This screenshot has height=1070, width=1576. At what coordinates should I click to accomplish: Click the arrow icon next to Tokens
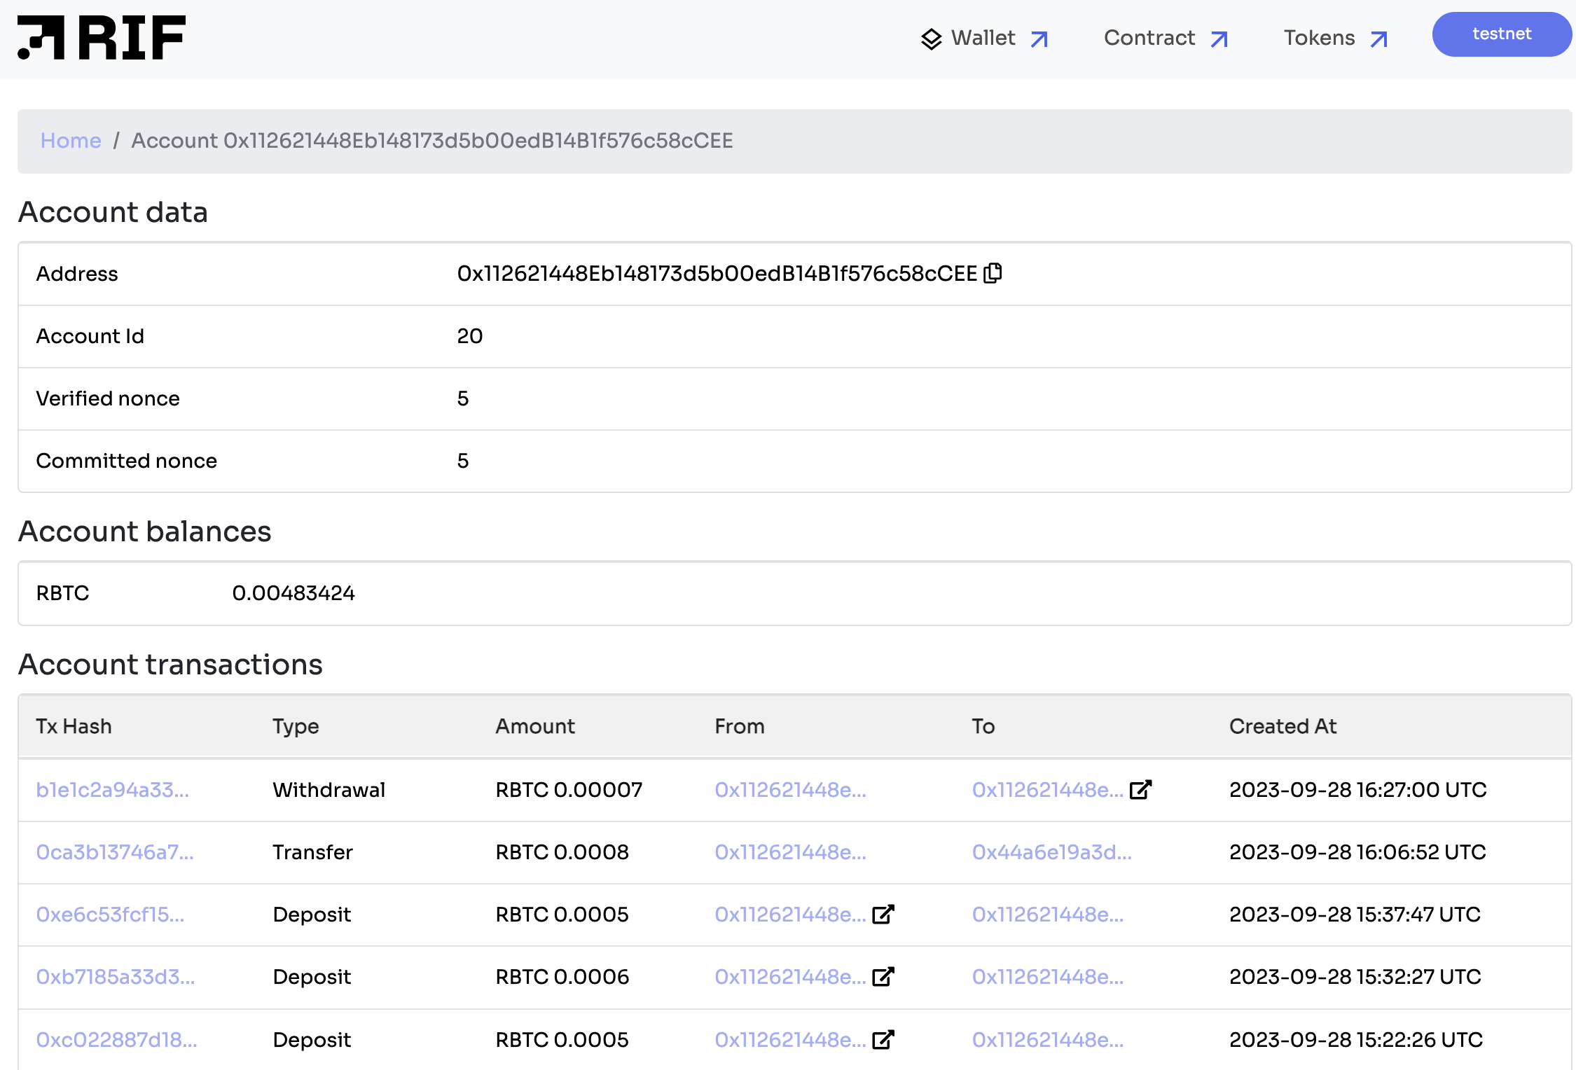pyautogui.click(x=1379, y=39)
